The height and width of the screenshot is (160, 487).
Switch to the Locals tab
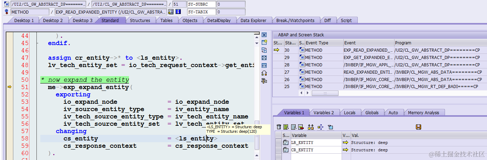(350, 112)
